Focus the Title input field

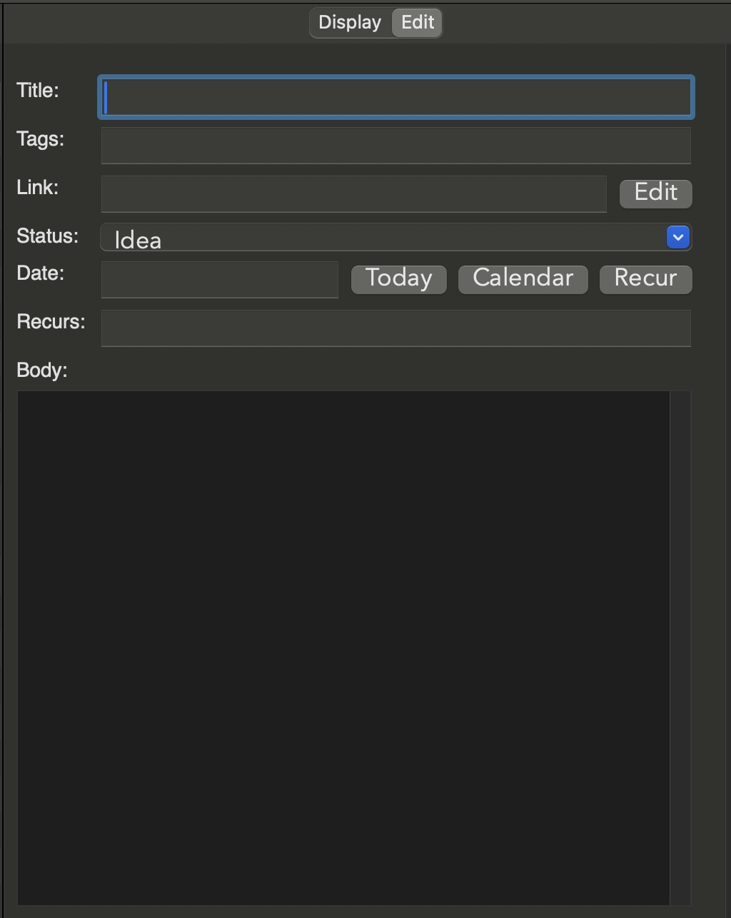tap(395, 97)
